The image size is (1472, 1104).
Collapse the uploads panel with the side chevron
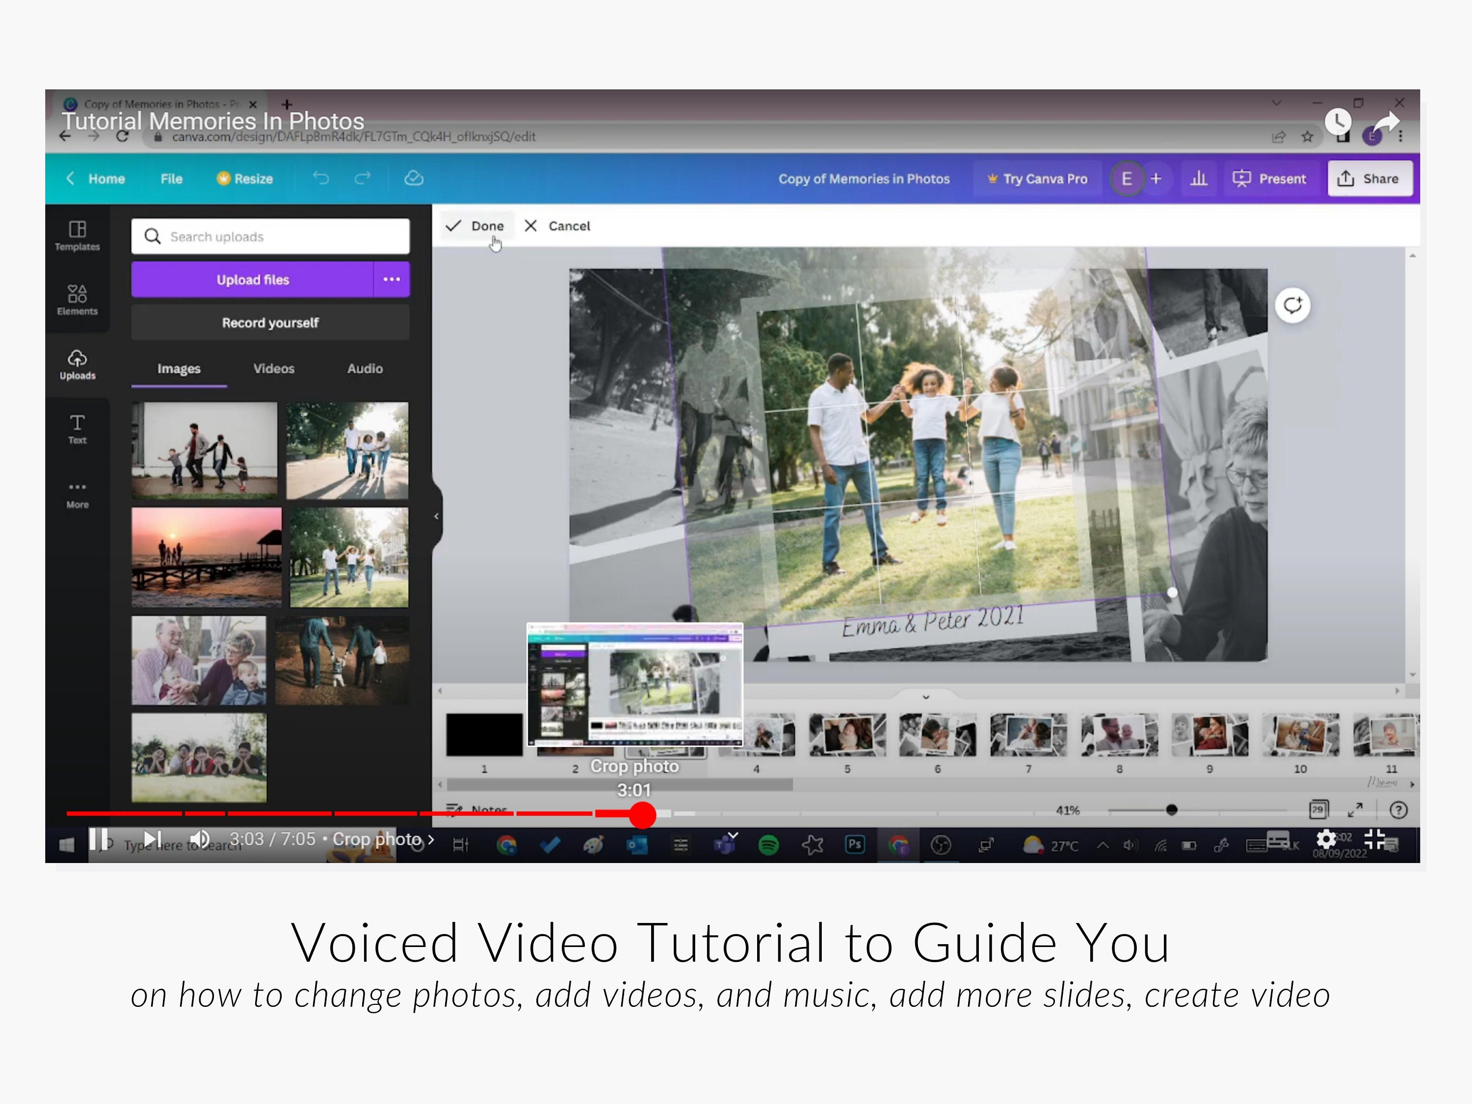(x=437, y=516)
